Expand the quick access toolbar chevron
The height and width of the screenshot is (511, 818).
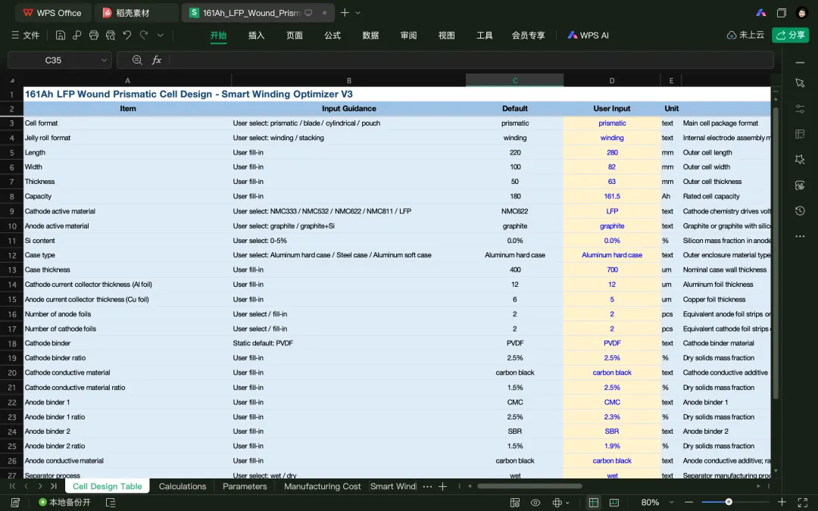click(160, 35)
